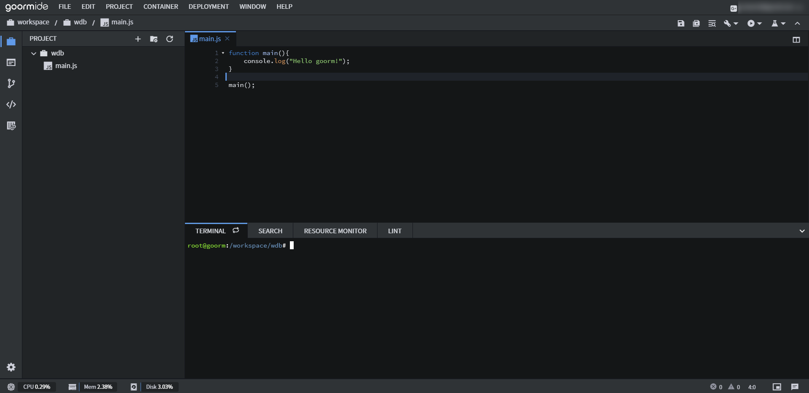
Task: Click the Run play icon
Action: click(x=751, y=24)
